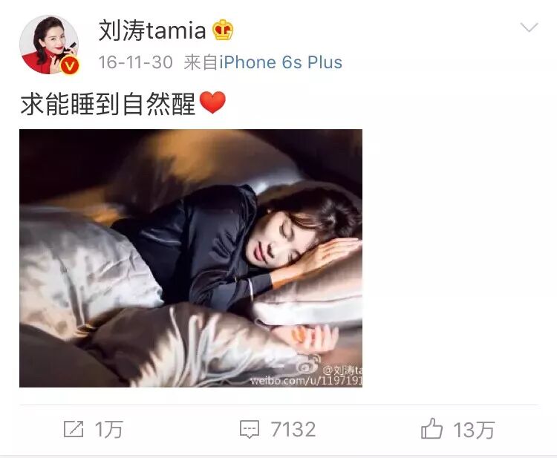Expand the post options chevron
The image size is (557, 458).
tap(529, 27)
